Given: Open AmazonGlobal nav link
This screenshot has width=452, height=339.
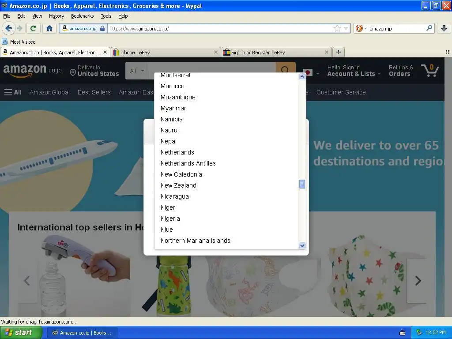Looking at the screenshot, I should pyautogui.click(x=49, y=92).
